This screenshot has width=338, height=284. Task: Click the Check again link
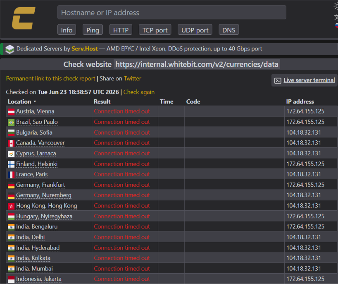point(139,92)
